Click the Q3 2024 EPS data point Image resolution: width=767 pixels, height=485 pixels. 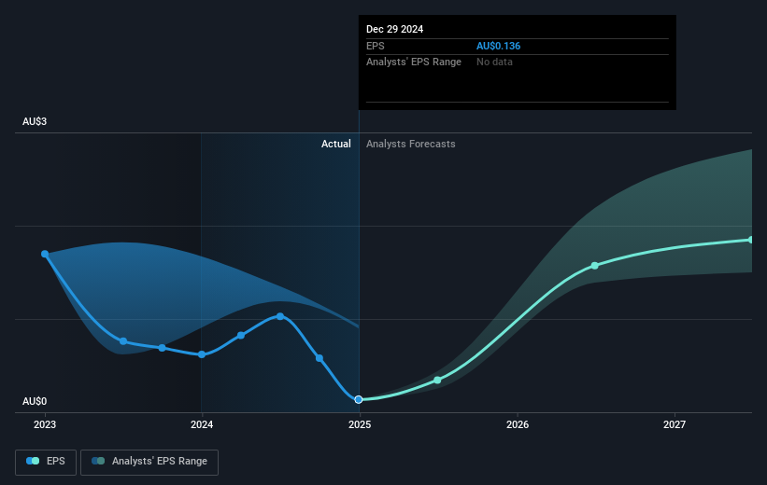tap(320, 358)
